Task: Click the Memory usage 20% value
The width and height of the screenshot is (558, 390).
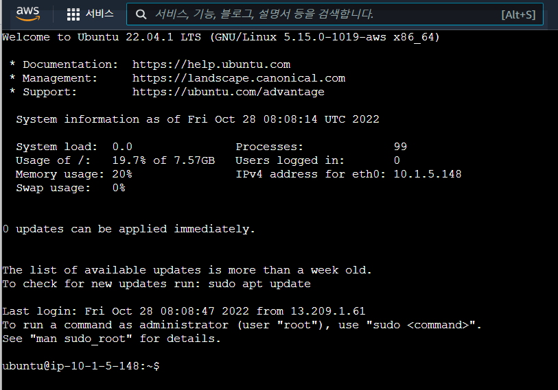Action: click(x=122, y=174)
